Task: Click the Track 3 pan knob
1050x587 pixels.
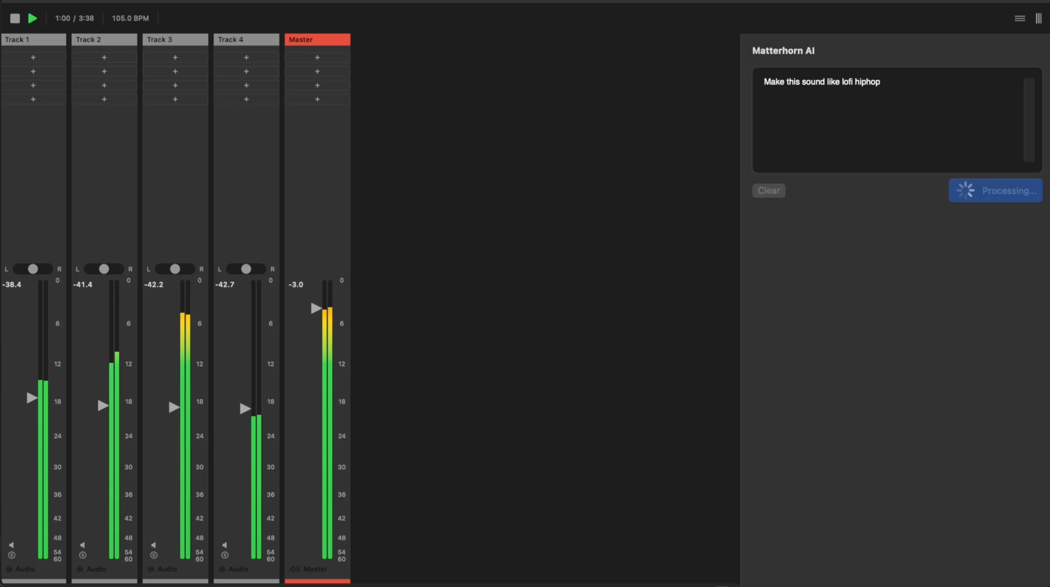Action: tap(175, 269)
